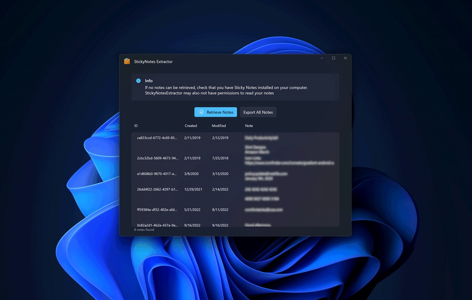Sort notes by the ID column header

tap(136, 125)
